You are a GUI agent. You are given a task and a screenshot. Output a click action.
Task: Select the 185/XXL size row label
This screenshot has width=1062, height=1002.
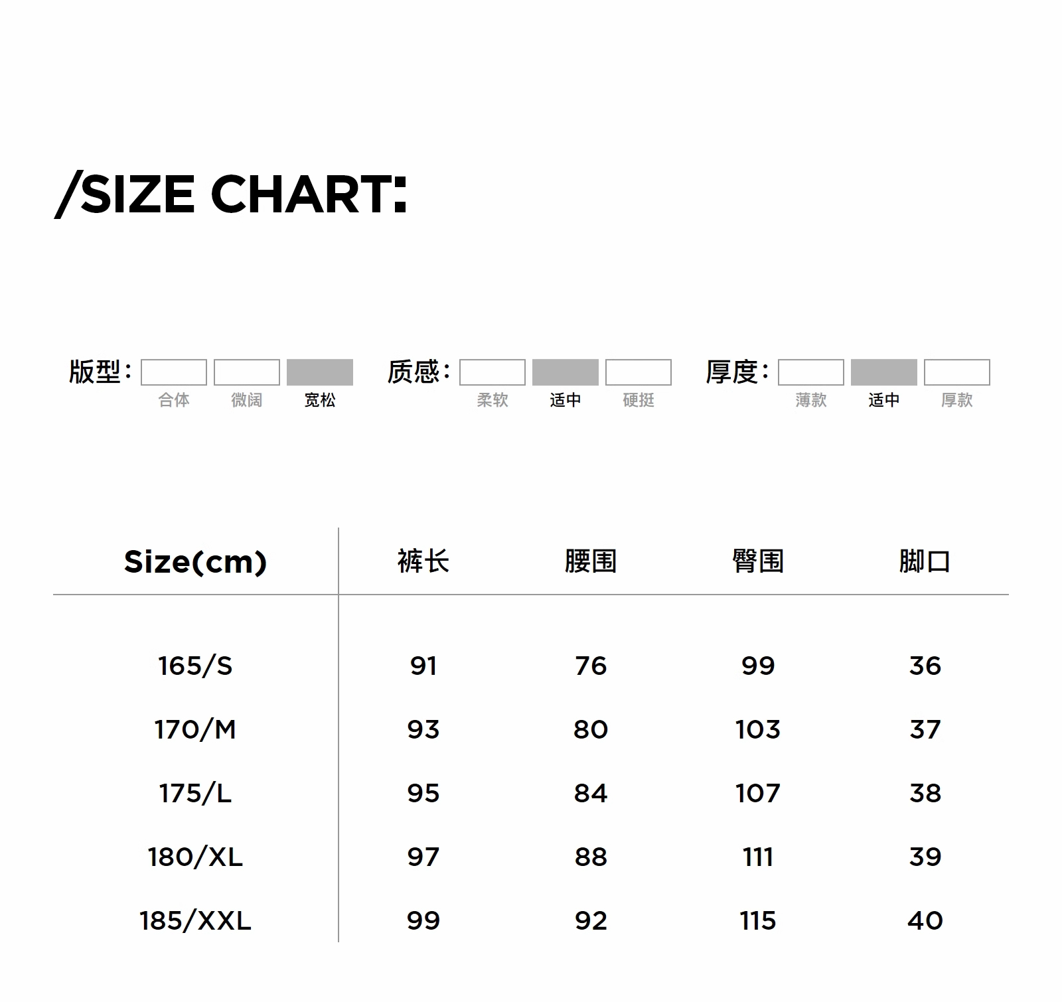tap(195, 920)
